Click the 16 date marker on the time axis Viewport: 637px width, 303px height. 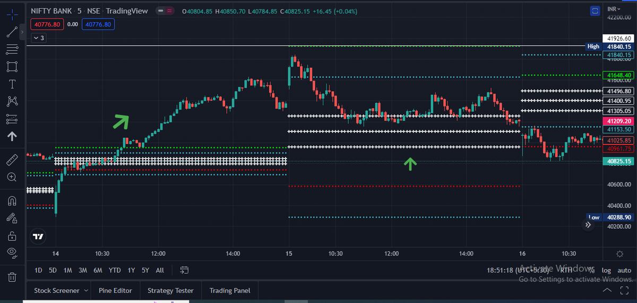click(522, 254)
